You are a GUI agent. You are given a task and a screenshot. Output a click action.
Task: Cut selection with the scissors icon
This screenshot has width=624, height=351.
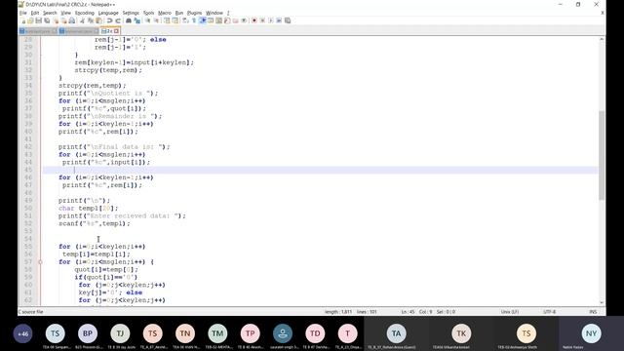pos(82,20)
